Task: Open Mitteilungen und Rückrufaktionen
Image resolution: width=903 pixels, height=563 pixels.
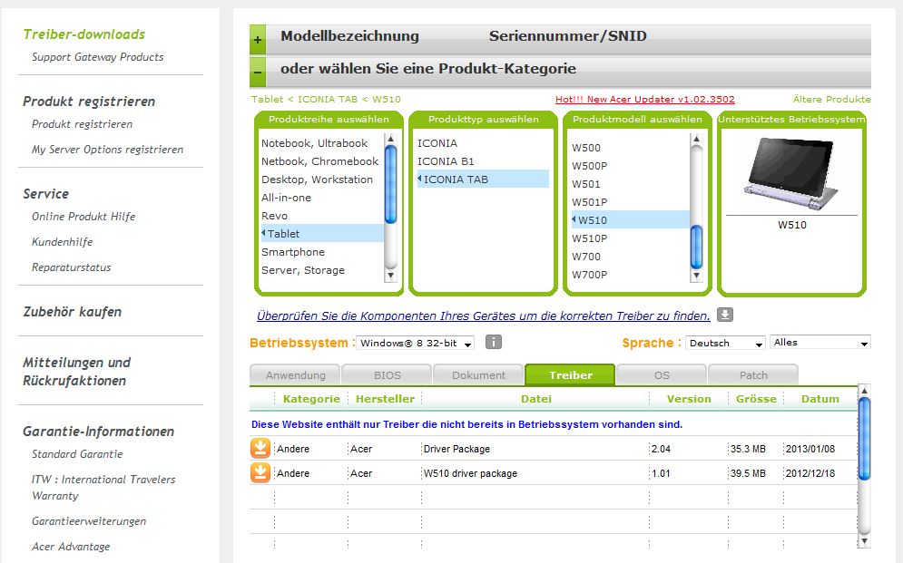Action: [x=76, y=372]
